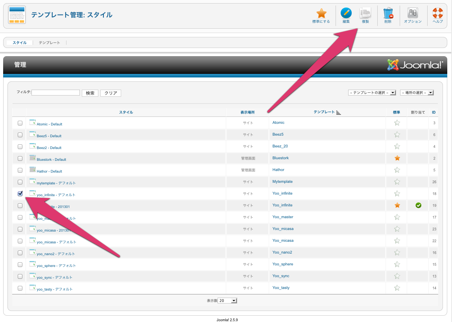Open ヘルプ lifebuoy help icon
This screenshot has height=322, width=452.
click(437, 14)
